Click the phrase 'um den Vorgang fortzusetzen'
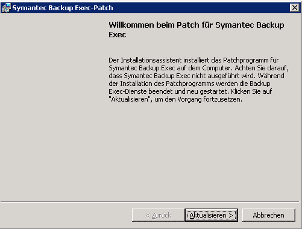The width and height of the screenshot is (302, 229). tap(198, 99)
